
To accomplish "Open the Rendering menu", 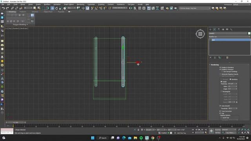I will [x=80, y=4].
